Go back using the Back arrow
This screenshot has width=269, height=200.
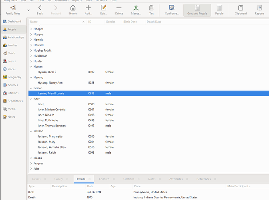click(x=40, y=10)
